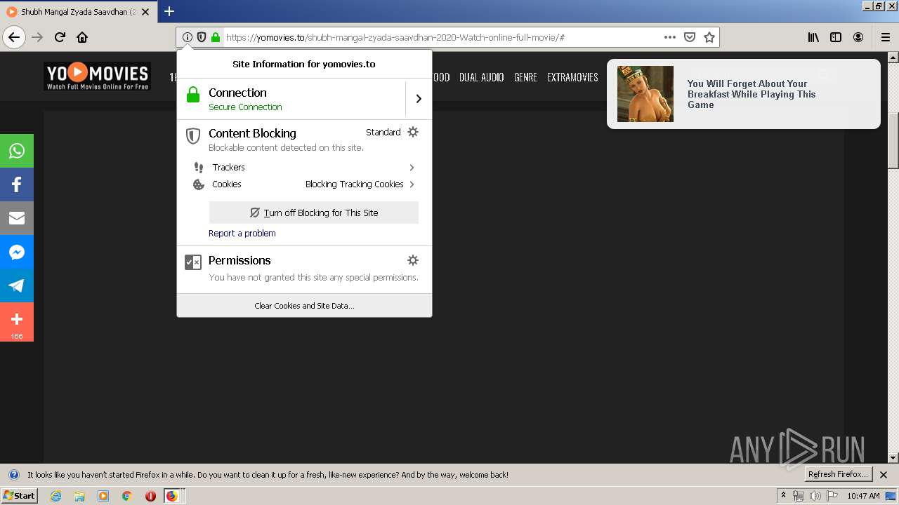Turn off Blocking for This Site

(314, 213)
